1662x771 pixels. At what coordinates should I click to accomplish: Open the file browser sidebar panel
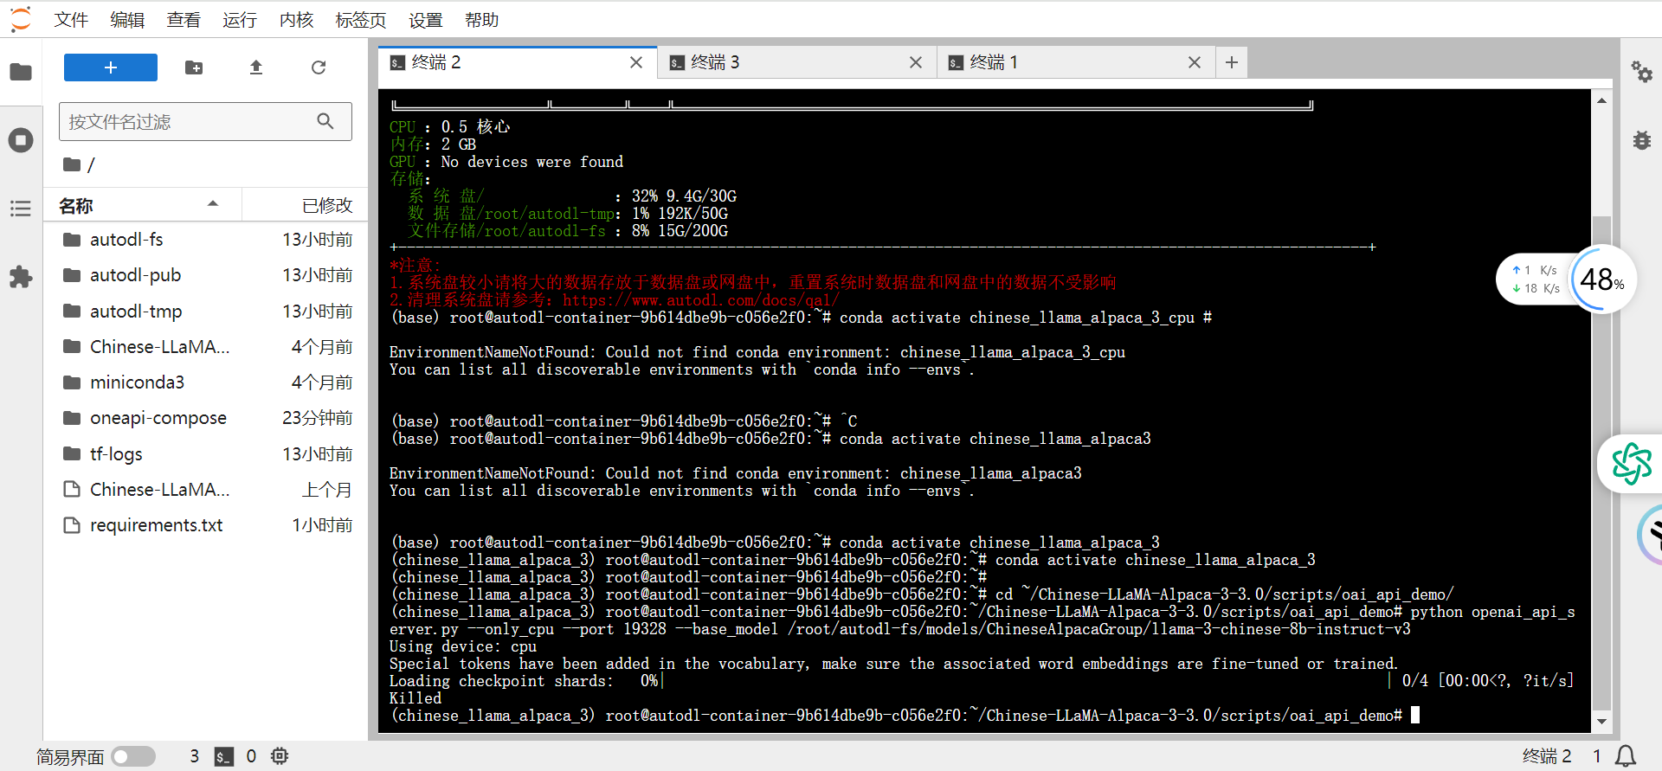pyautogui.click(x=21, y=72)
